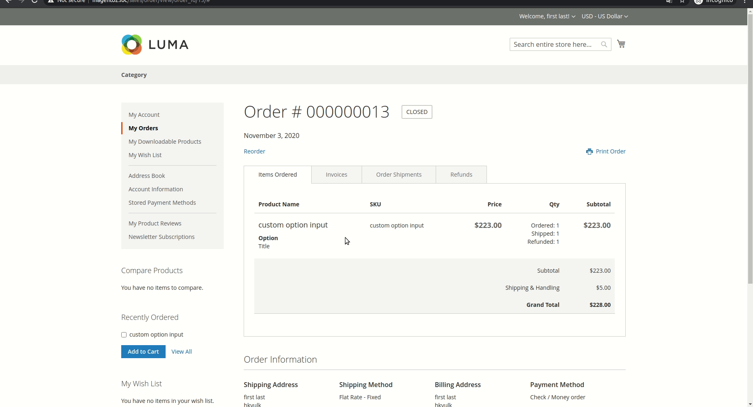This screenshot has width=753, height=407.
Task: Open the search magnifier icon
Action: (x=604, y=44)
